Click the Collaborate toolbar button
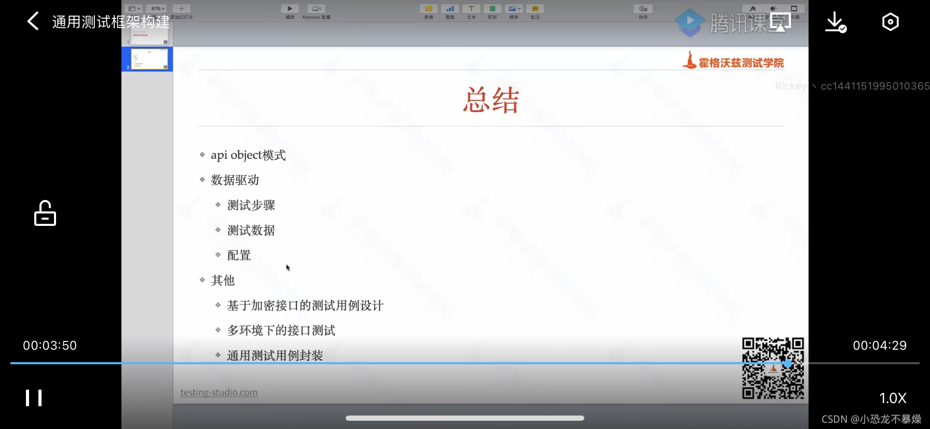Image resolution: width=930 pixels, height=429 pixels. [643, 9]
